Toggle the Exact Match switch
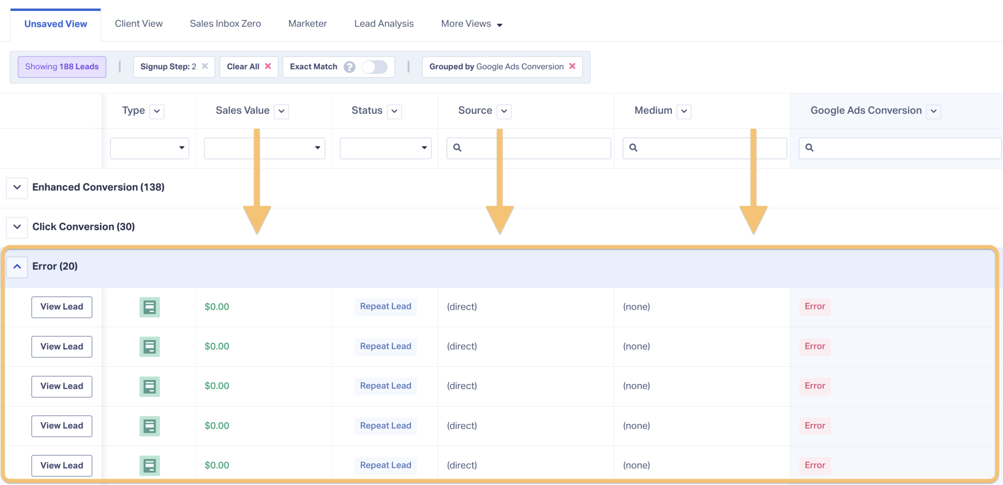The height and width of the screenshot is (485, 1003). coord(375,67)
